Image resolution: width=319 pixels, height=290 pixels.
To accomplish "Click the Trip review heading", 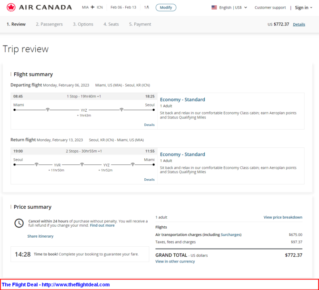I will pos(26,49).
